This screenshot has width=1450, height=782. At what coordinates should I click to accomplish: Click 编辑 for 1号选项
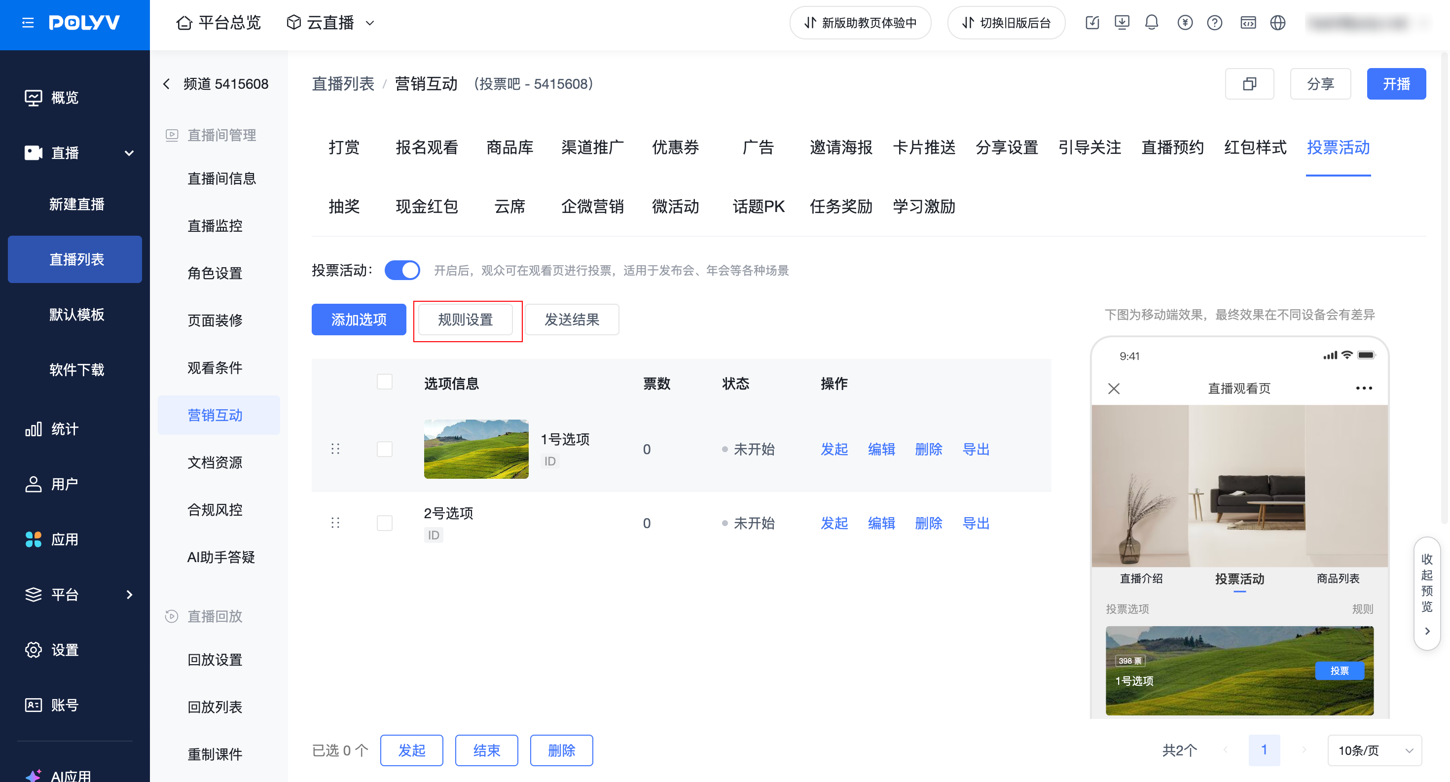point(881,449)
